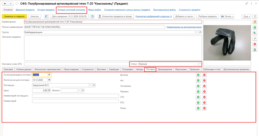This screenshot has width=259, height=136.
Task: Go forward with the right arrow button
Action: pos(10,4)
